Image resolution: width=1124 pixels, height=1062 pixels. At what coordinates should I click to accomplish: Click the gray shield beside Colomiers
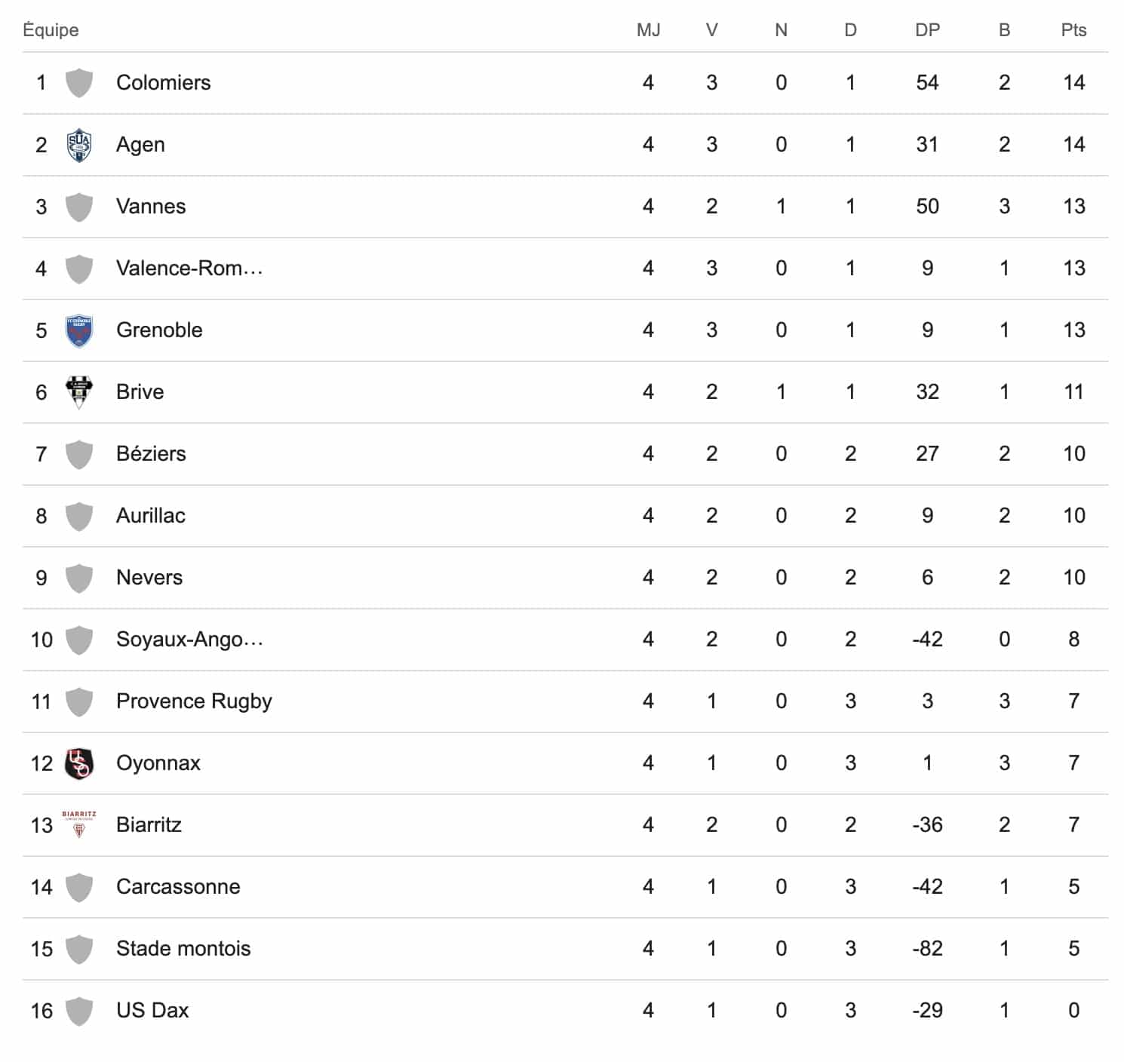79,83
